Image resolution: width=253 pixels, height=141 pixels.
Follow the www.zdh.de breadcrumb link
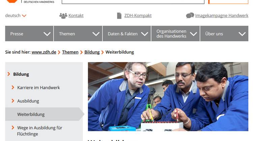(x=44, y=52)
